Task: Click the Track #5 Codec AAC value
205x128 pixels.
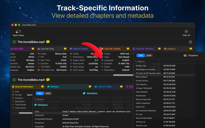Action: (32, 54)
